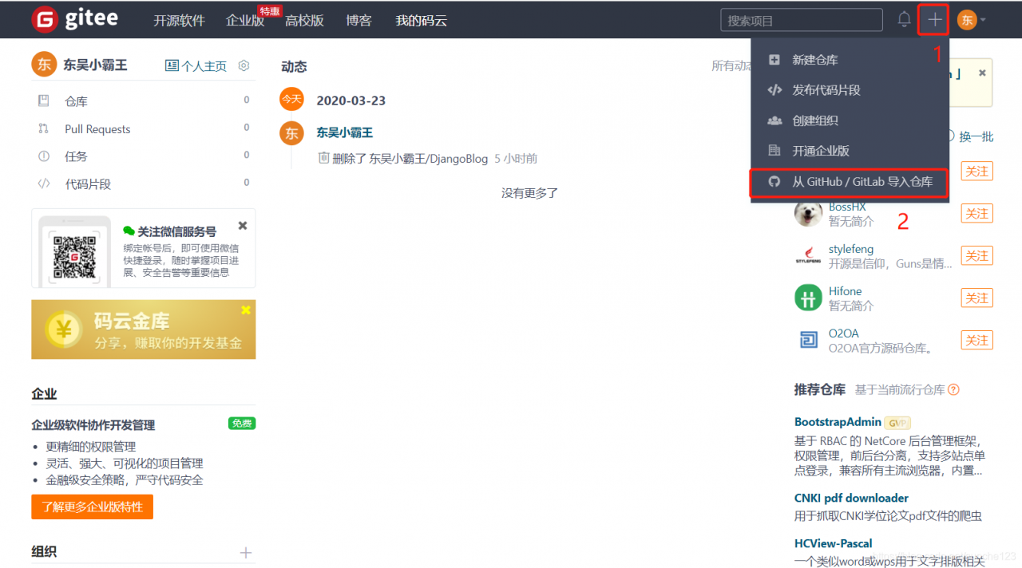Follow Hifone with the 关注 button
This screenshot has height=568, width=1022.
point(976,298)
